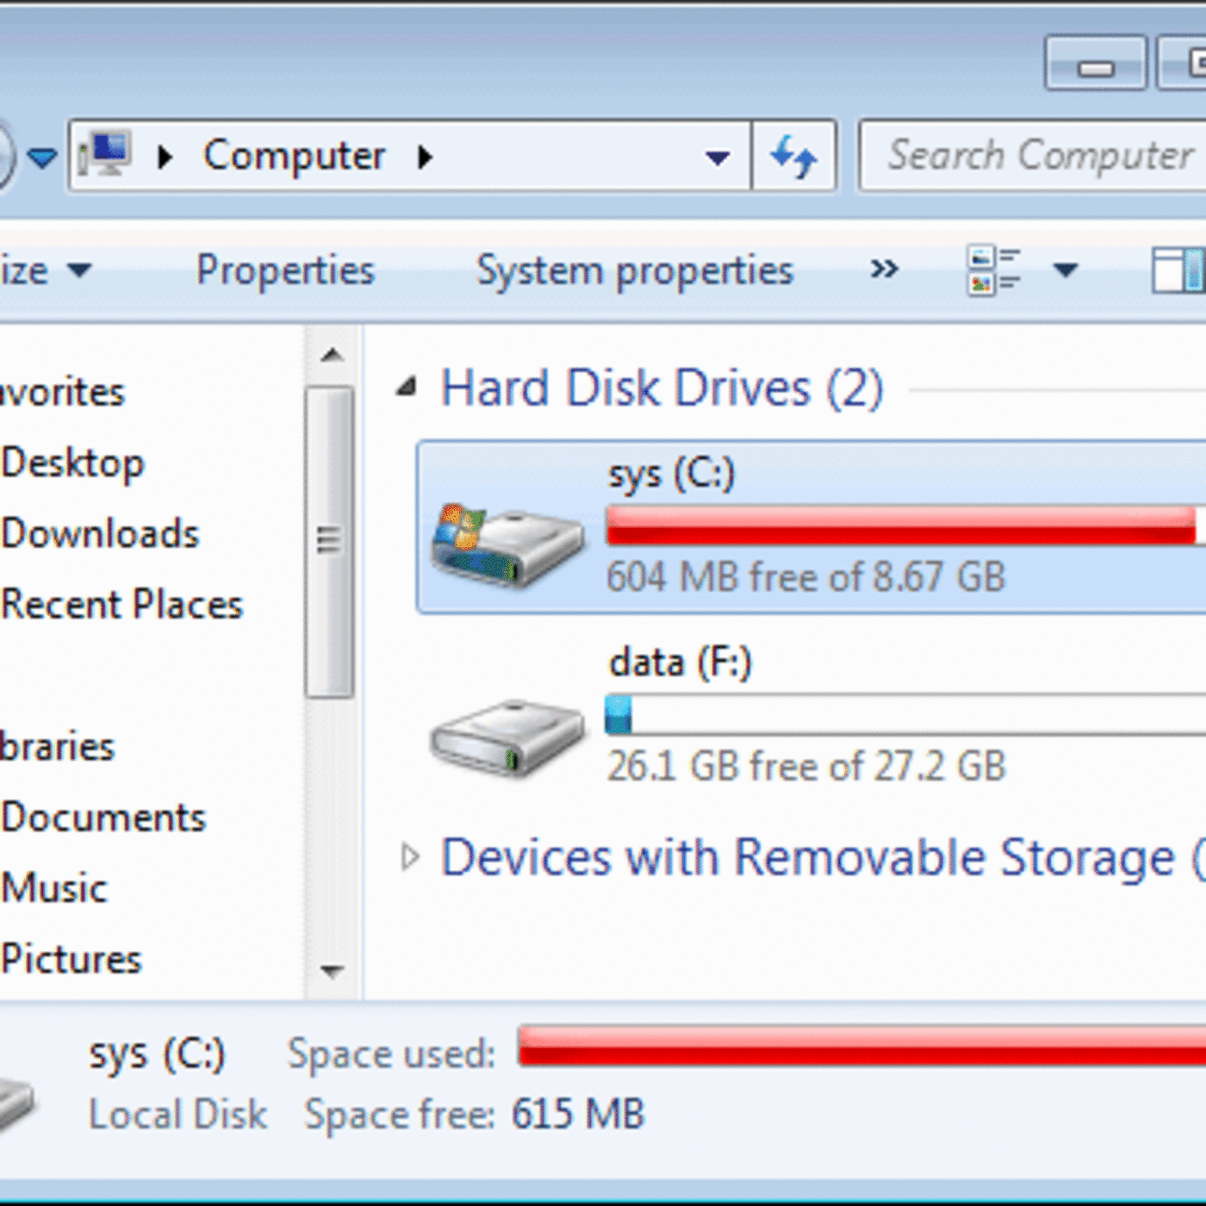The image size is (1206, 1206).
Task: Open the address bar history dropdown
Action: coord(717,157)
